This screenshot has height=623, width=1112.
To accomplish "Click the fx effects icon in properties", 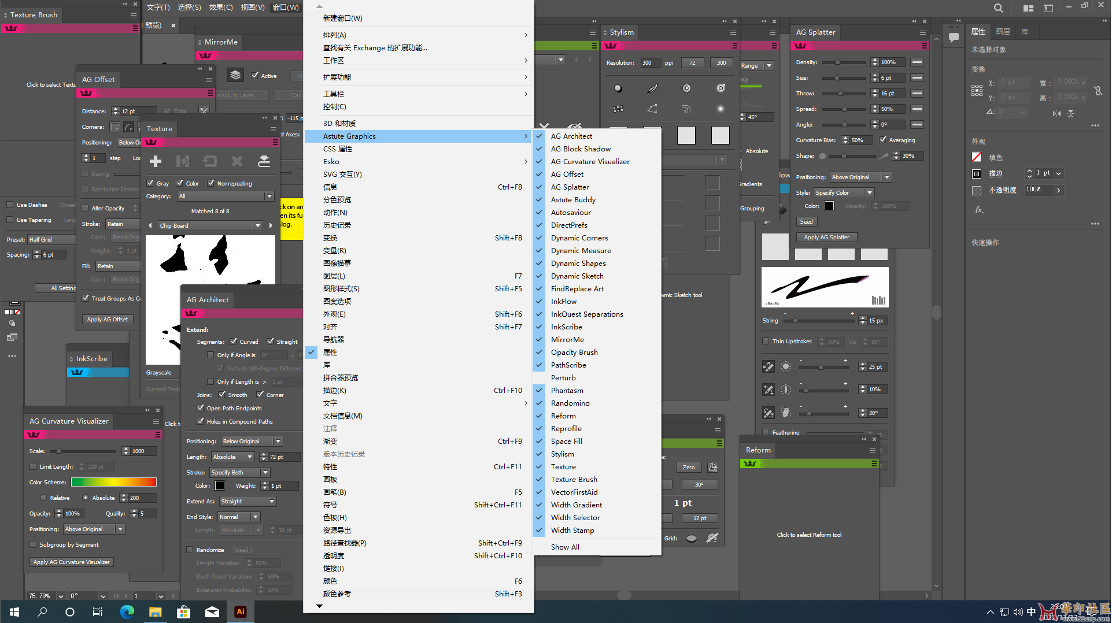I will 978,210.
